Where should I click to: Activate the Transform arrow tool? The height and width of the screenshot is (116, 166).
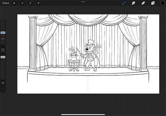coord(38,3)
